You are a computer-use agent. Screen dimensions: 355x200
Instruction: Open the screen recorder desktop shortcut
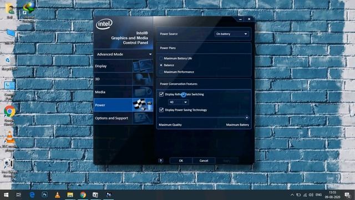click(9, 168)
